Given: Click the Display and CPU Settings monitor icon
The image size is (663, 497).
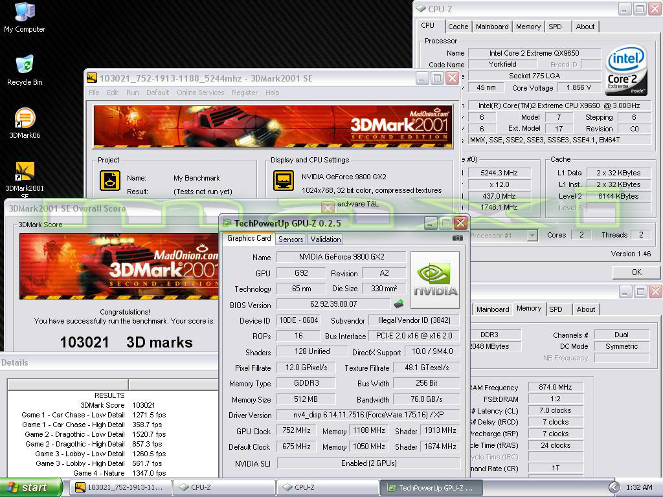Looking at the screenshot, I should pos(284,181).
